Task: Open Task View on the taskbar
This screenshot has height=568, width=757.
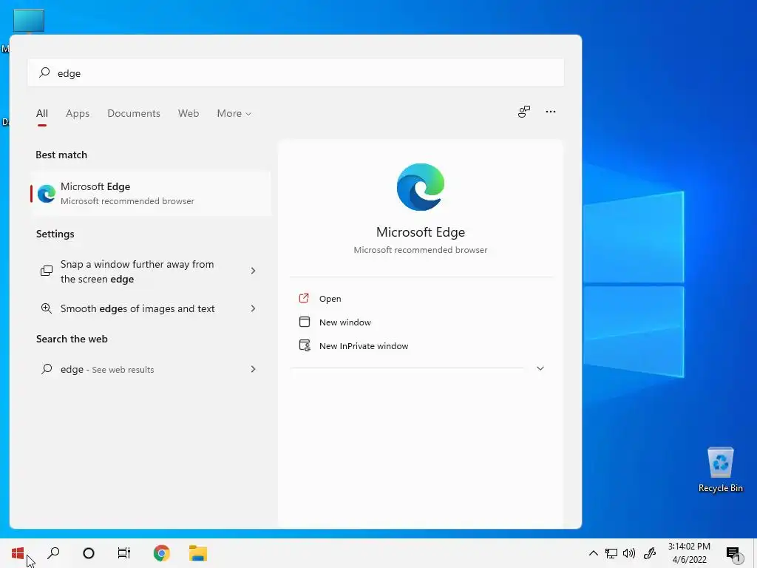Action: [x=124, y=553]
